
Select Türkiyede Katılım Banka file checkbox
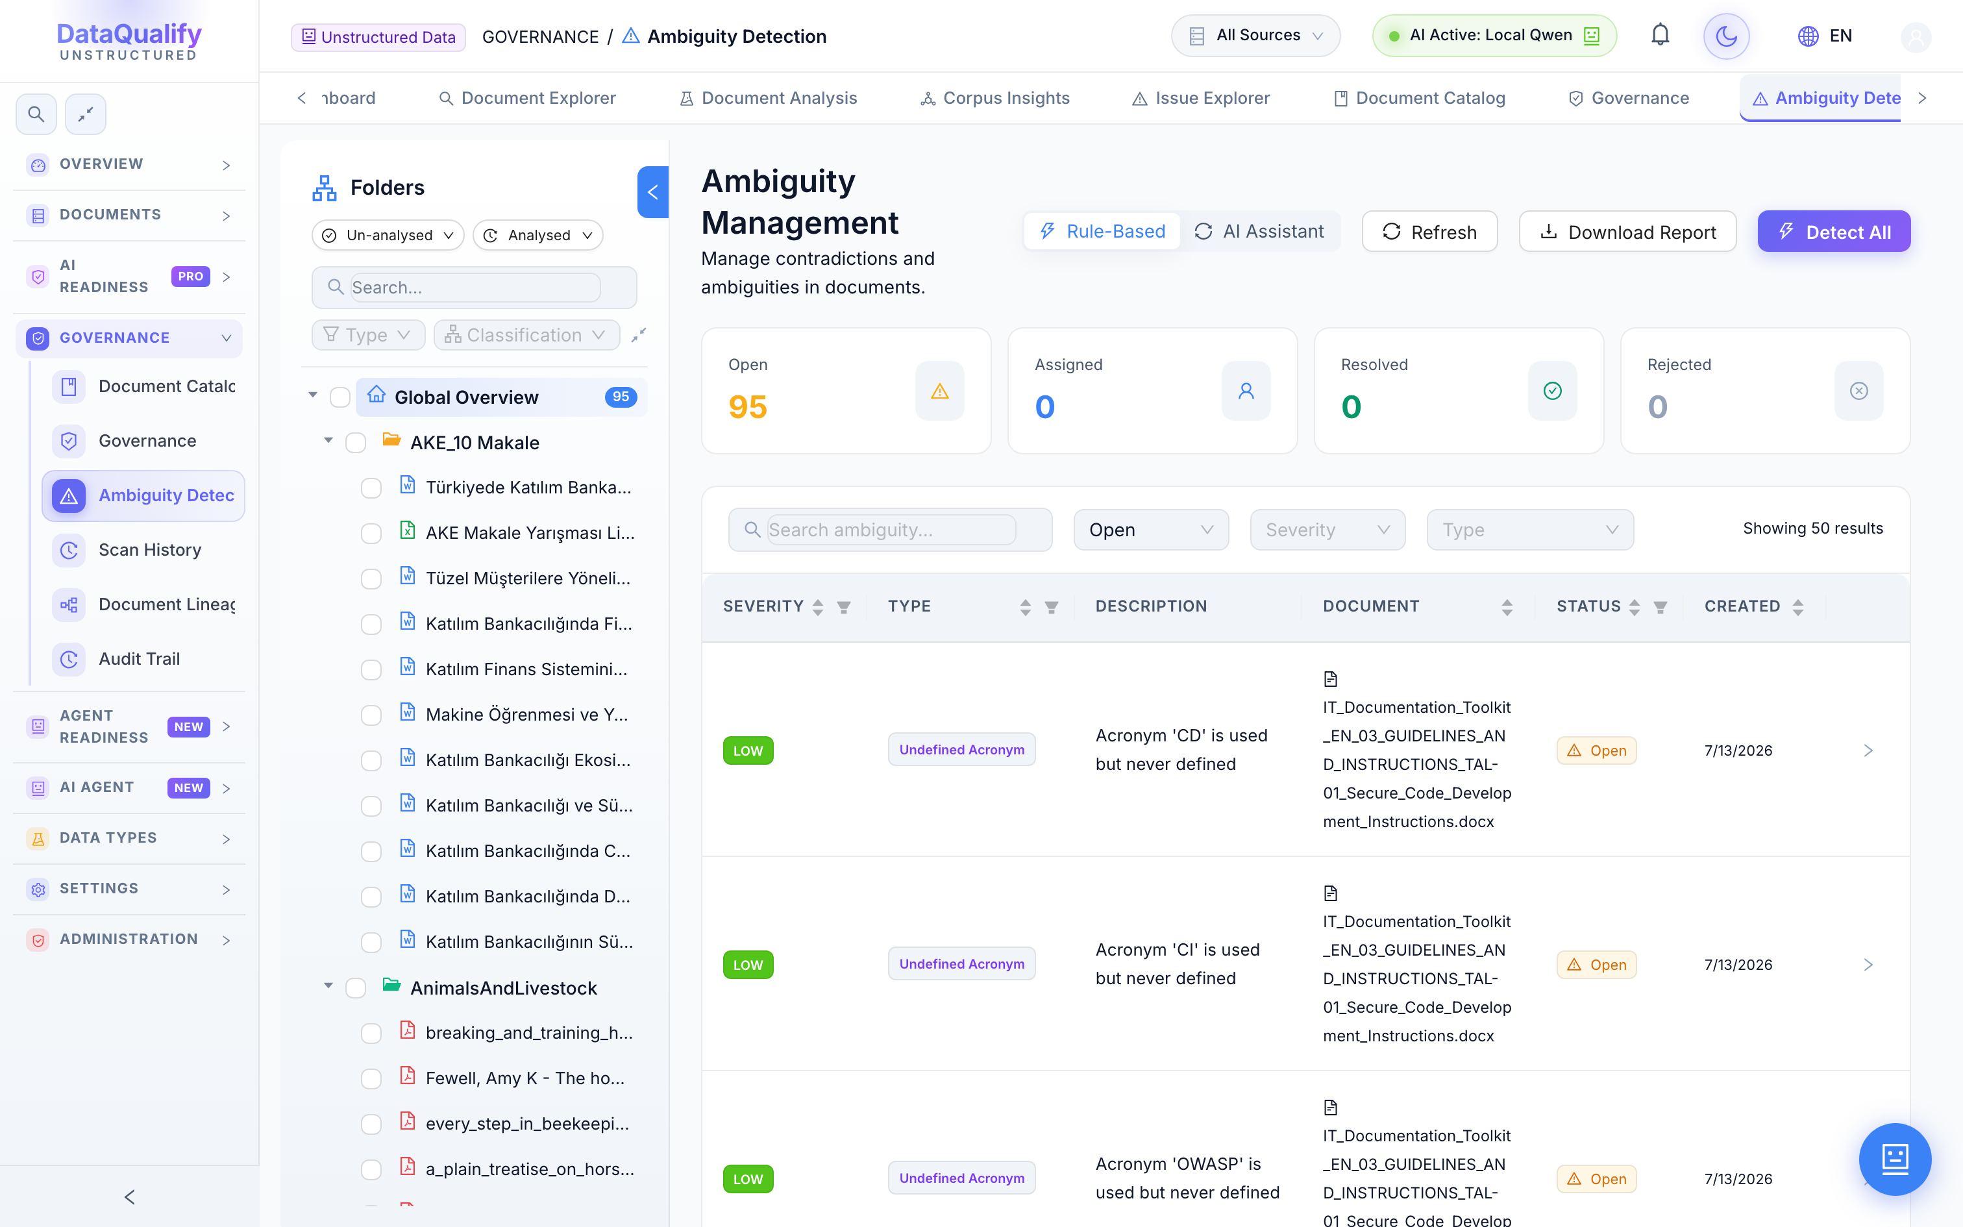click(x=371, y=488)
